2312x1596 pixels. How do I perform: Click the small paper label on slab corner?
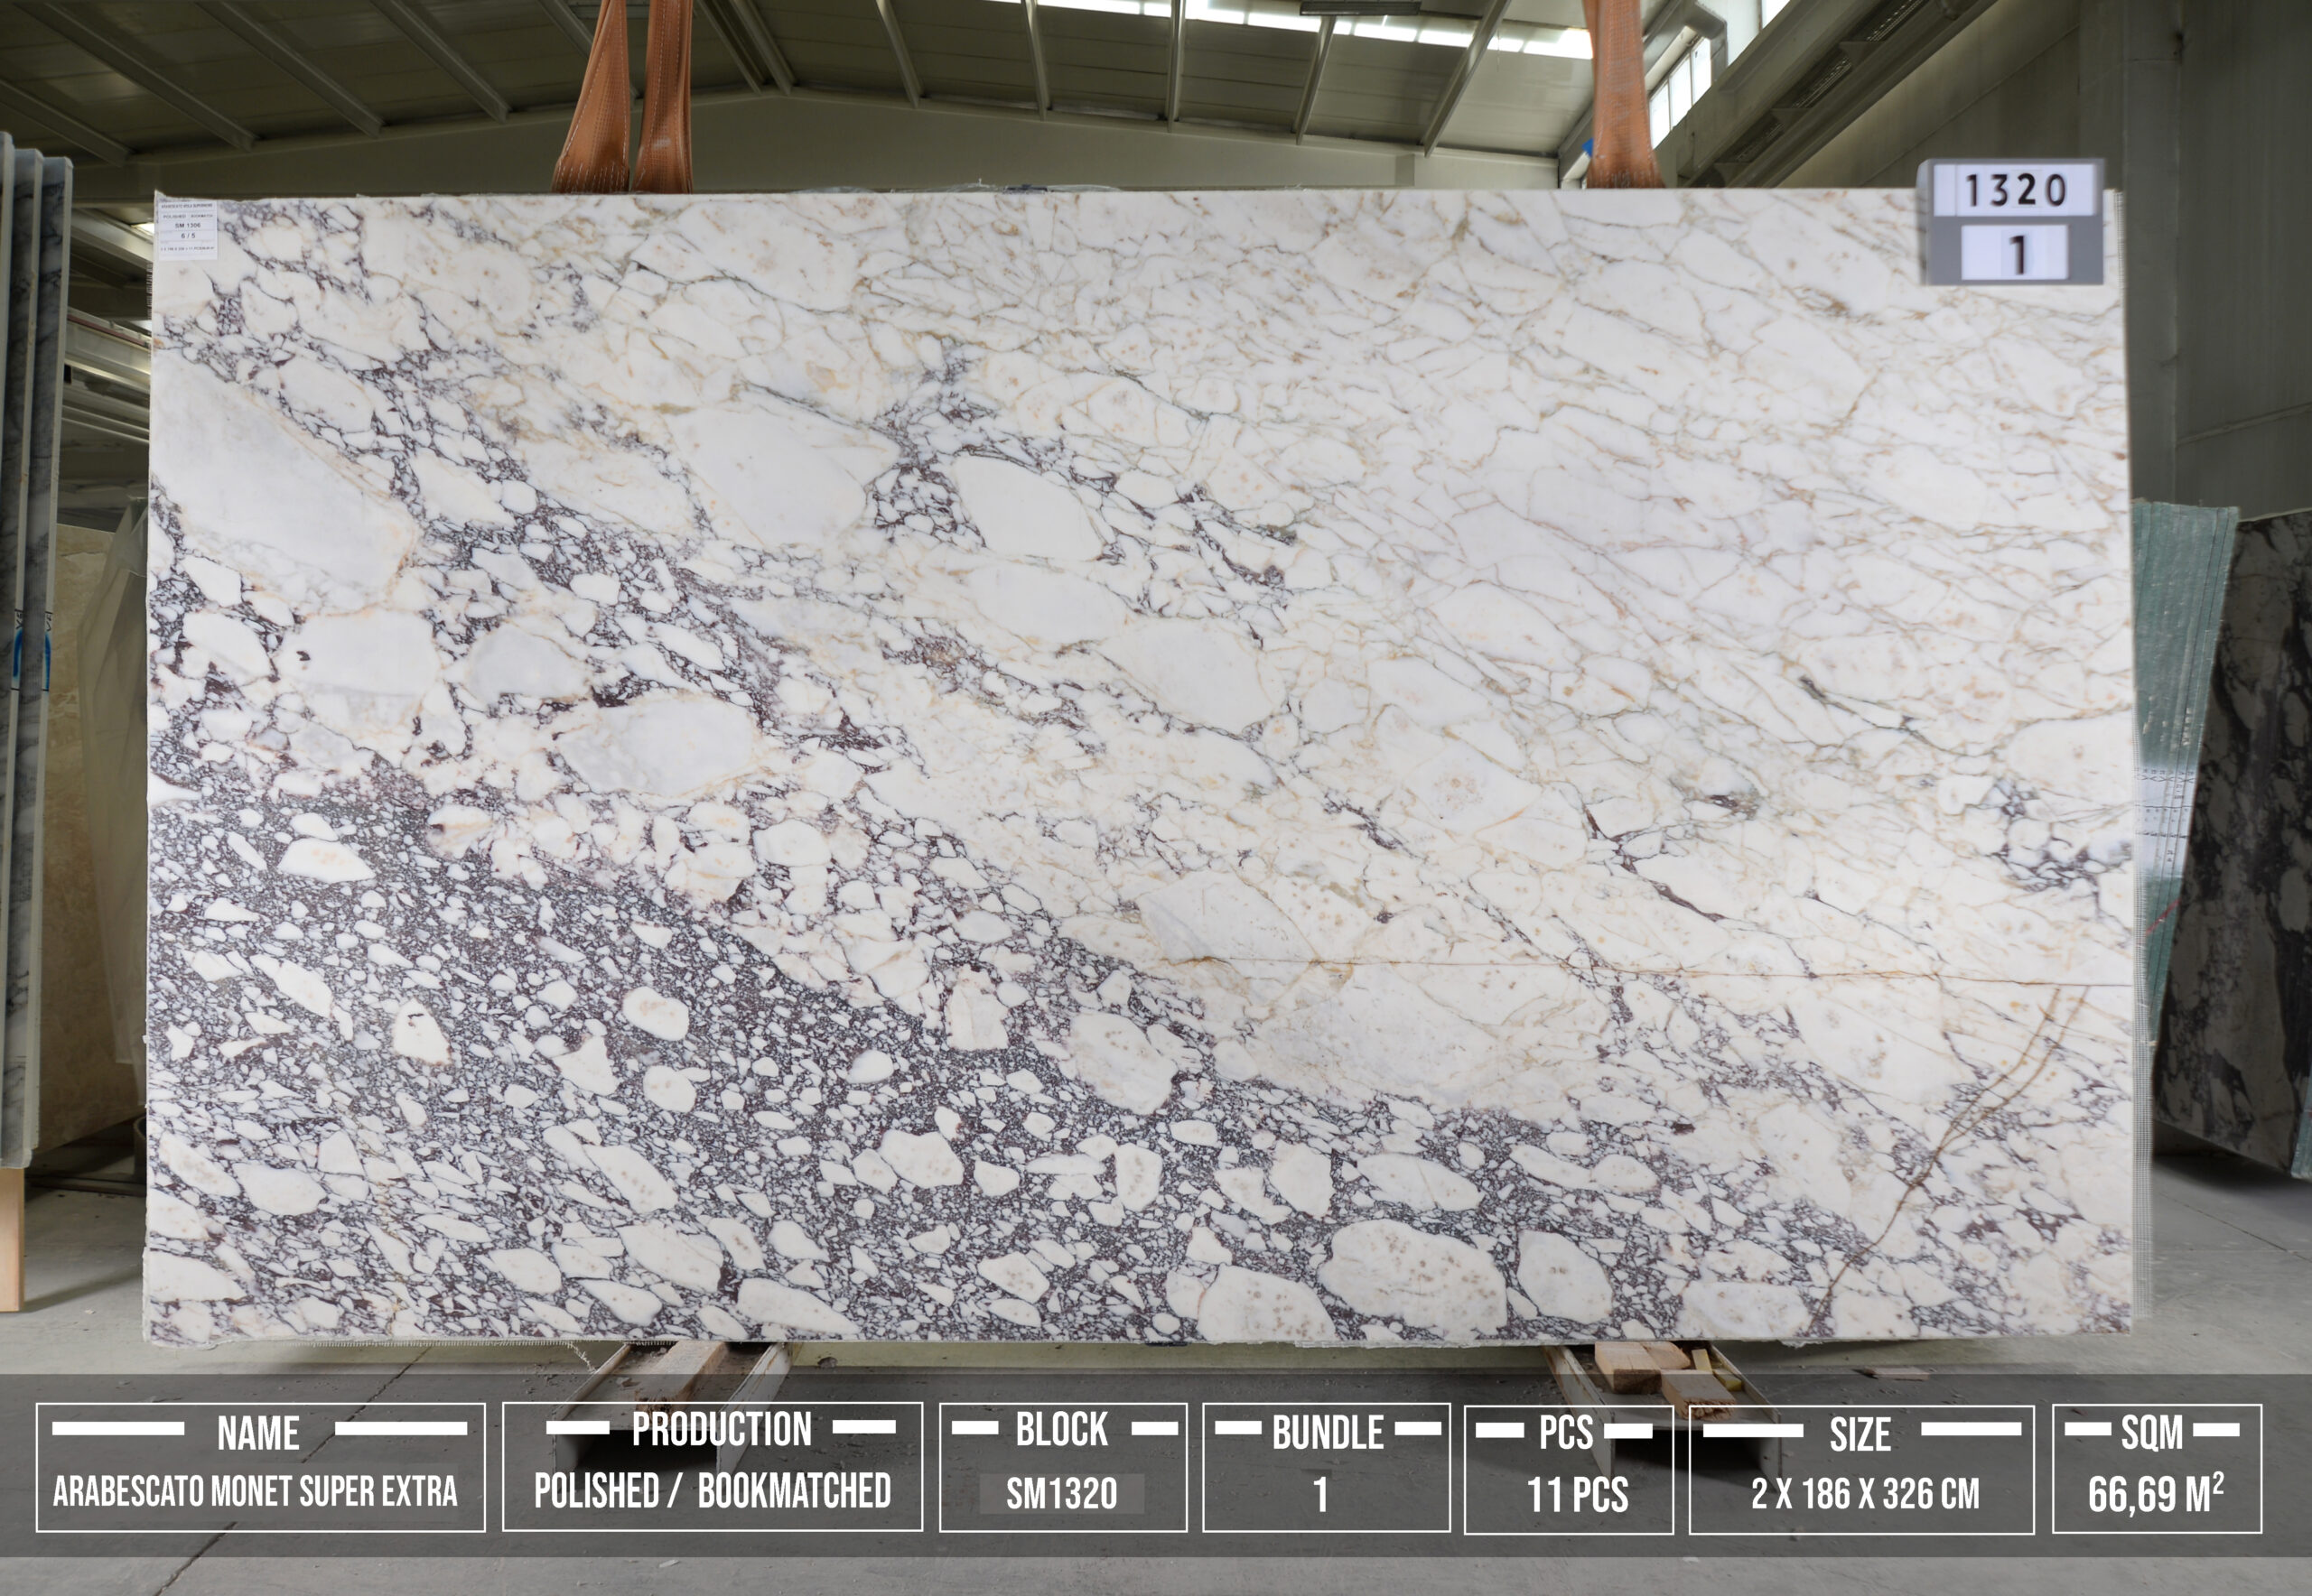[x=187, y=230]
